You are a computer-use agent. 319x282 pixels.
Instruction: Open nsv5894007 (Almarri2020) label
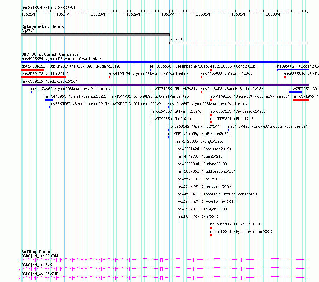tap(176, 112)
